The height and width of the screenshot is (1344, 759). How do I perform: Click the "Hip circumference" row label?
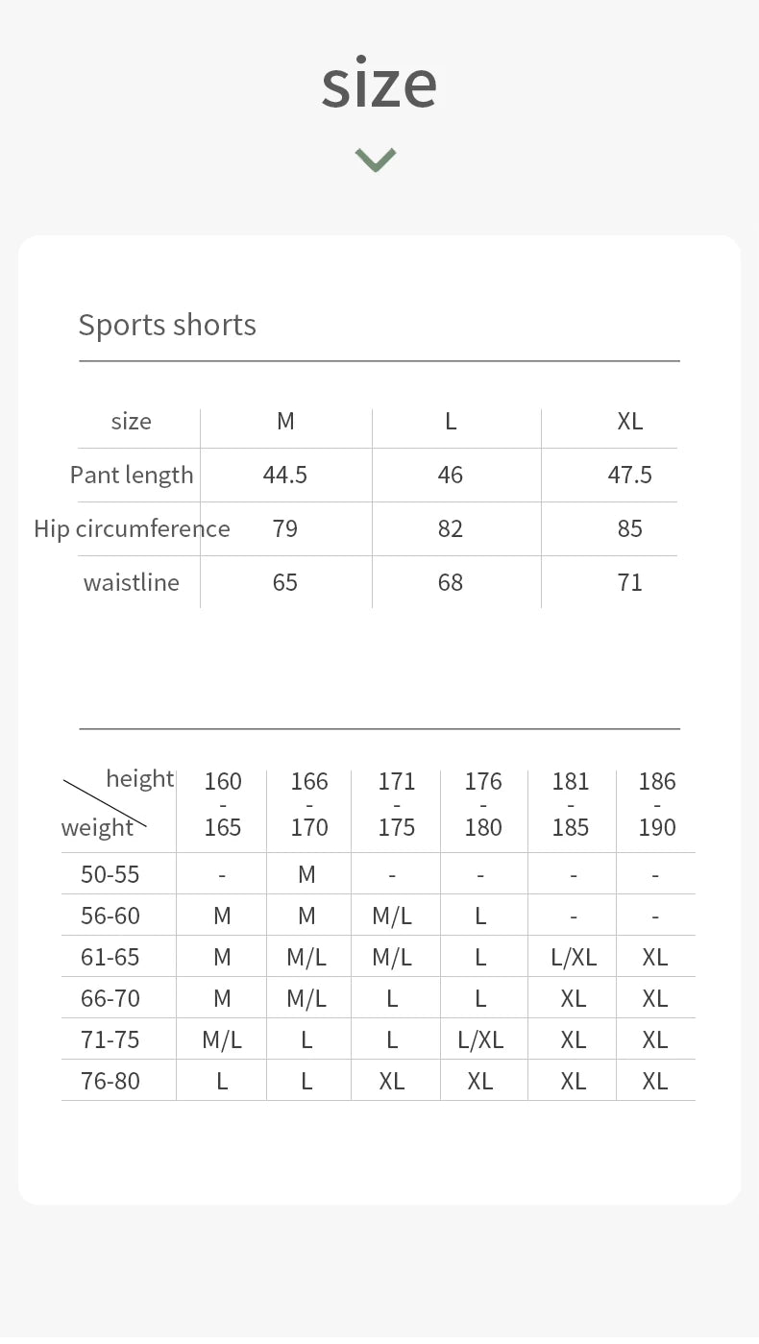[132, 528]
